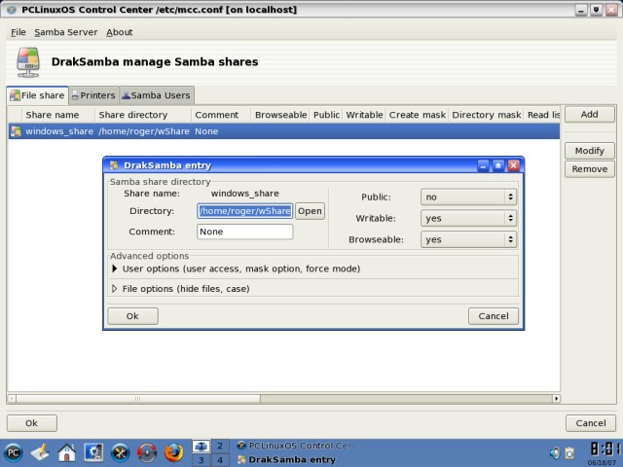Open the Writable dropdown

pyautogui.click(x=468, y=218)
